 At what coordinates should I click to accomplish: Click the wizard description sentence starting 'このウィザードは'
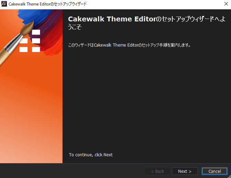(x=129, y=45)
